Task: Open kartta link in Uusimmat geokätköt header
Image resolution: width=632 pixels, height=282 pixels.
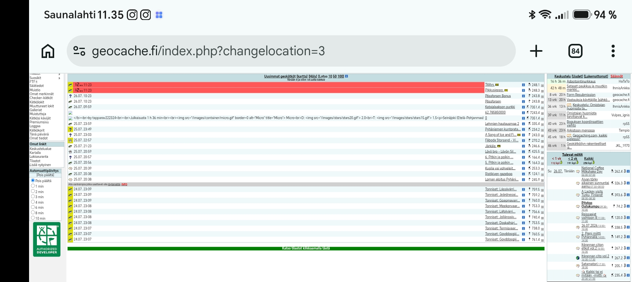Action: (x=302, y=76)
